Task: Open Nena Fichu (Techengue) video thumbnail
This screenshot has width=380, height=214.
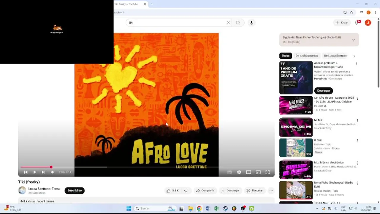Action: pyautogui.click(x=296, y=190)
